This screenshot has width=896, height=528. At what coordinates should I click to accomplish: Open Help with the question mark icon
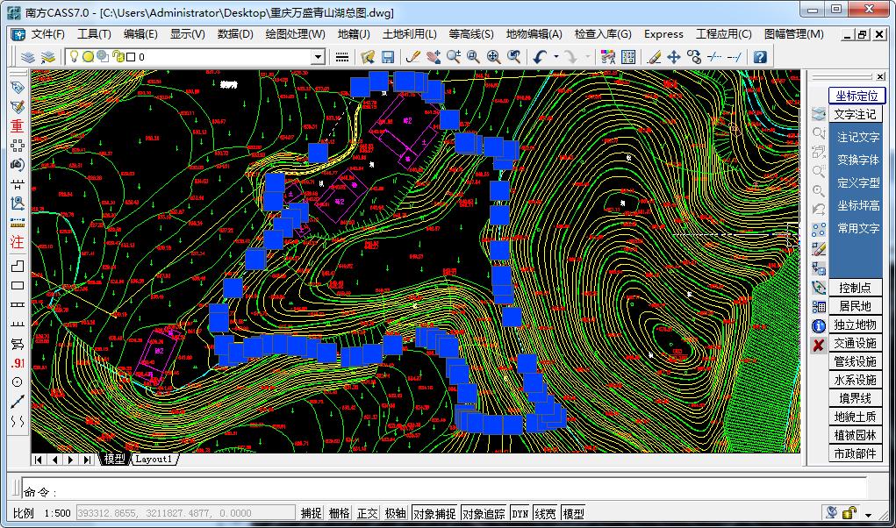(x=760, y=57)
